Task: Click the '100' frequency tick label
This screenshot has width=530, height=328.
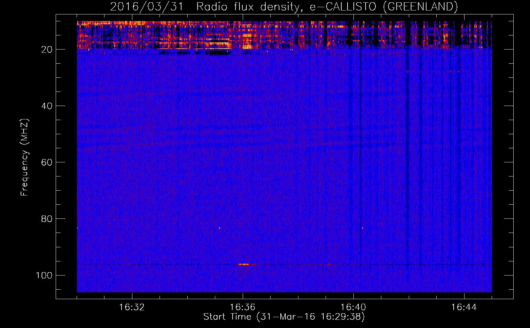Action: [44, 275]
